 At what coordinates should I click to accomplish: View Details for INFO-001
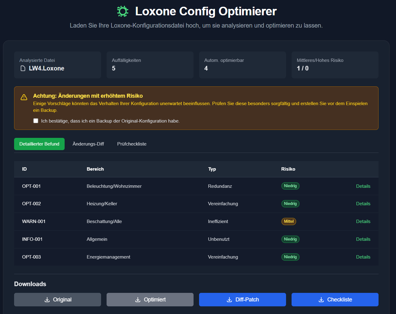point(363,239)
